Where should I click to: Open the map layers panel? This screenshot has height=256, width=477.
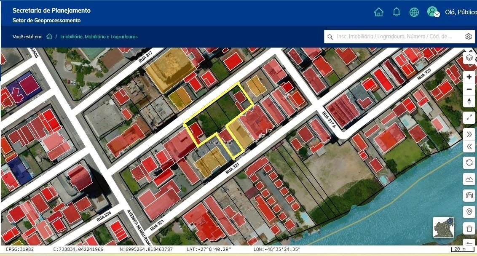(469, 58)
